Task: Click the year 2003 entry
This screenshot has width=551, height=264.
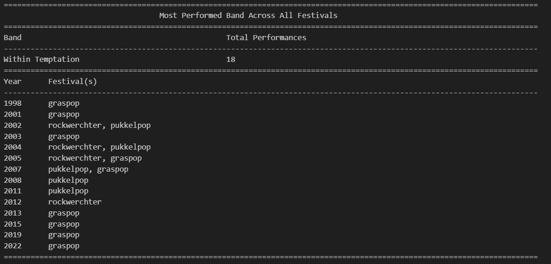Action: (12, 136)
